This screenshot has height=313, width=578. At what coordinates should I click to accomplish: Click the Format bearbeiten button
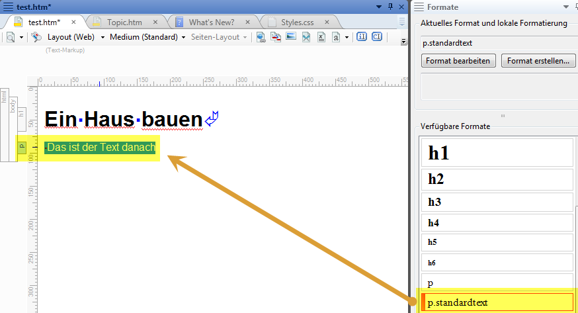point(458,61)
